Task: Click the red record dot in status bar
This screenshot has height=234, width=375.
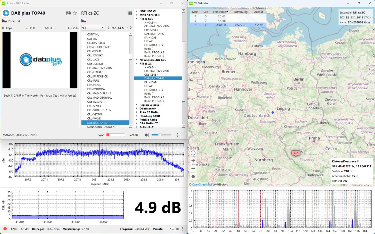Action: coord(5,229)
